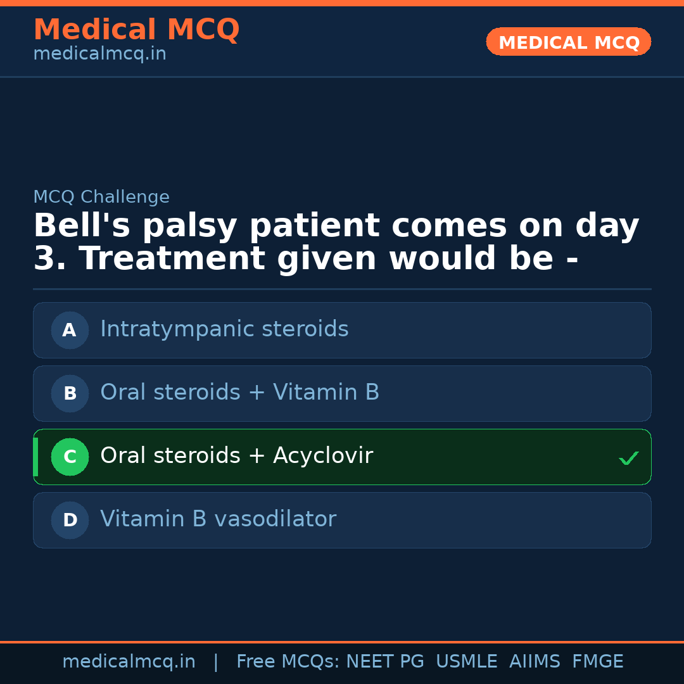This screenshot has height=684, width=684.
Task: Select the Intratympanic steroids answer
Action: pyautogui.click(x=224, y=329)
